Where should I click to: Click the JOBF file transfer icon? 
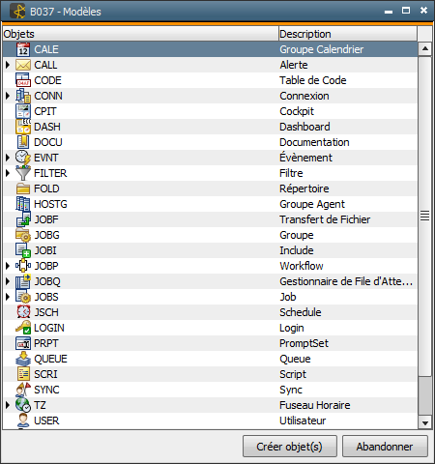pos(23,219)
